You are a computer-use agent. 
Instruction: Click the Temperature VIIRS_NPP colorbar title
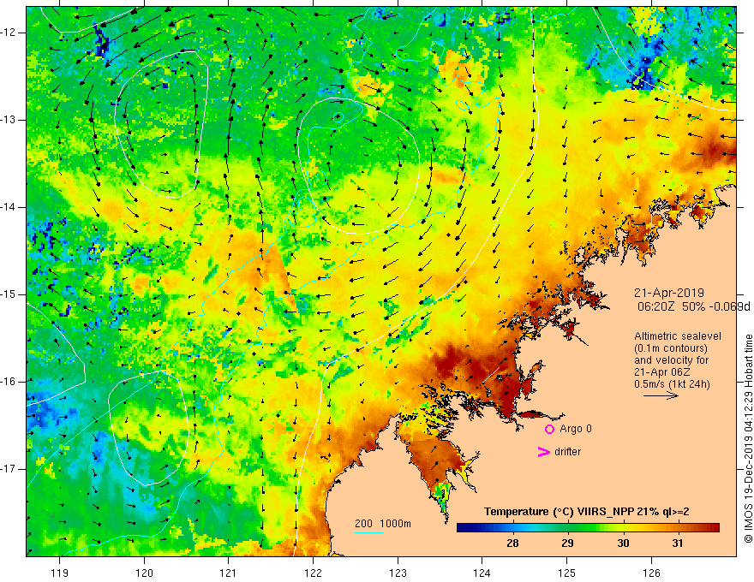pos(587,512)
